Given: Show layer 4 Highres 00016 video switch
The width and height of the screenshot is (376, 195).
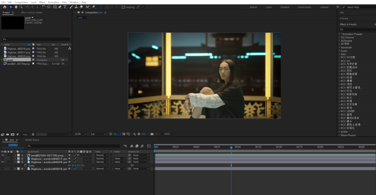Looking at the screenshot, I should pos(3,169).
